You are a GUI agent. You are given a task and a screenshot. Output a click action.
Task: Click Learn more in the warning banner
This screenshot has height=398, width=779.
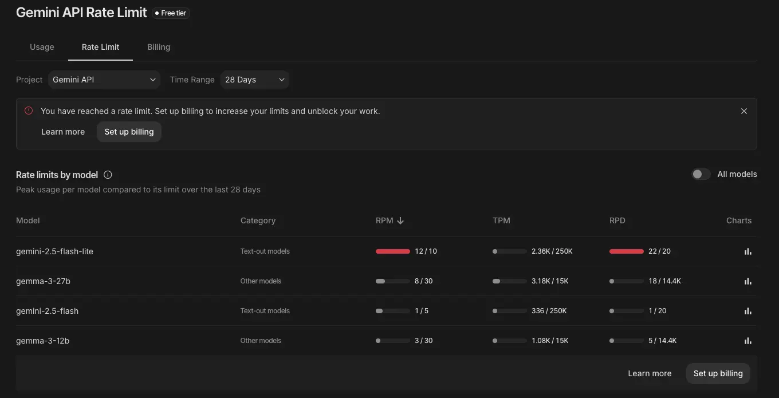point(63,132)
